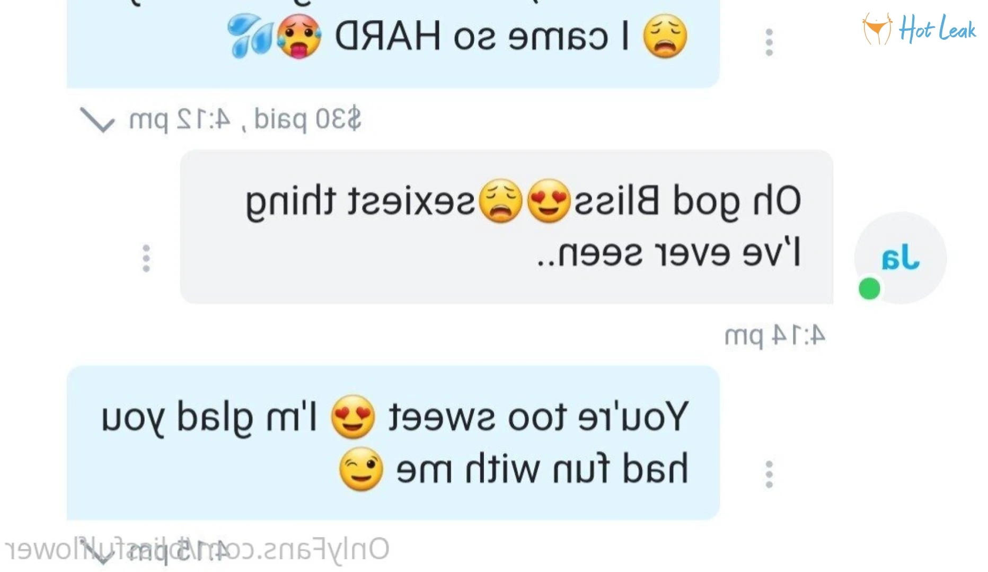This screenshot has width=988, height=572.
Task: Click the Hot Leak fox logo icon
Action: pyautogui.click(x=877, y=29)
